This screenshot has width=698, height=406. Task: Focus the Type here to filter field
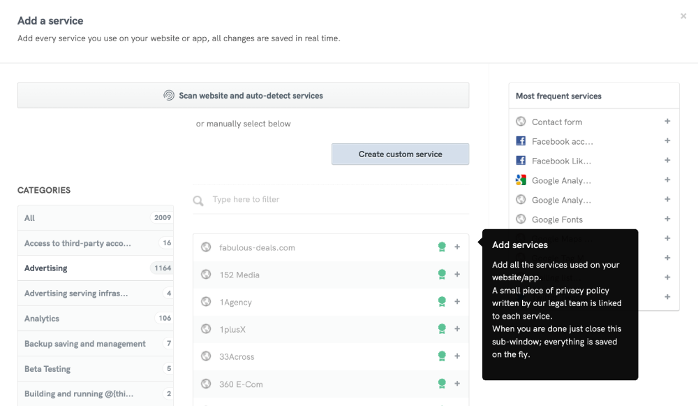click(x=335, y=200)
